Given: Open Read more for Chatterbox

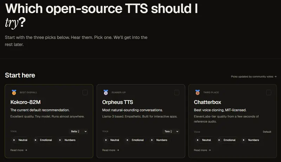Looking at the screenshot, I should click(x=202, y=150).
